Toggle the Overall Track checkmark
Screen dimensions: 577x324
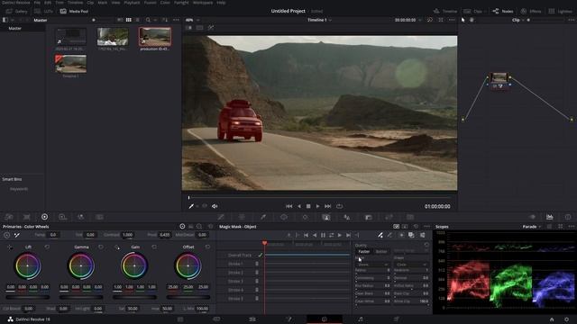[x=261, y=255]
